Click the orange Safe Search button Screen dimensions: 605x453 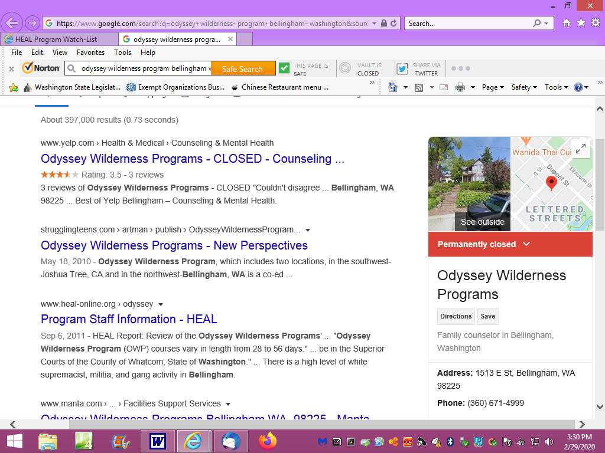pyautogui.click(x=242, y=68)
